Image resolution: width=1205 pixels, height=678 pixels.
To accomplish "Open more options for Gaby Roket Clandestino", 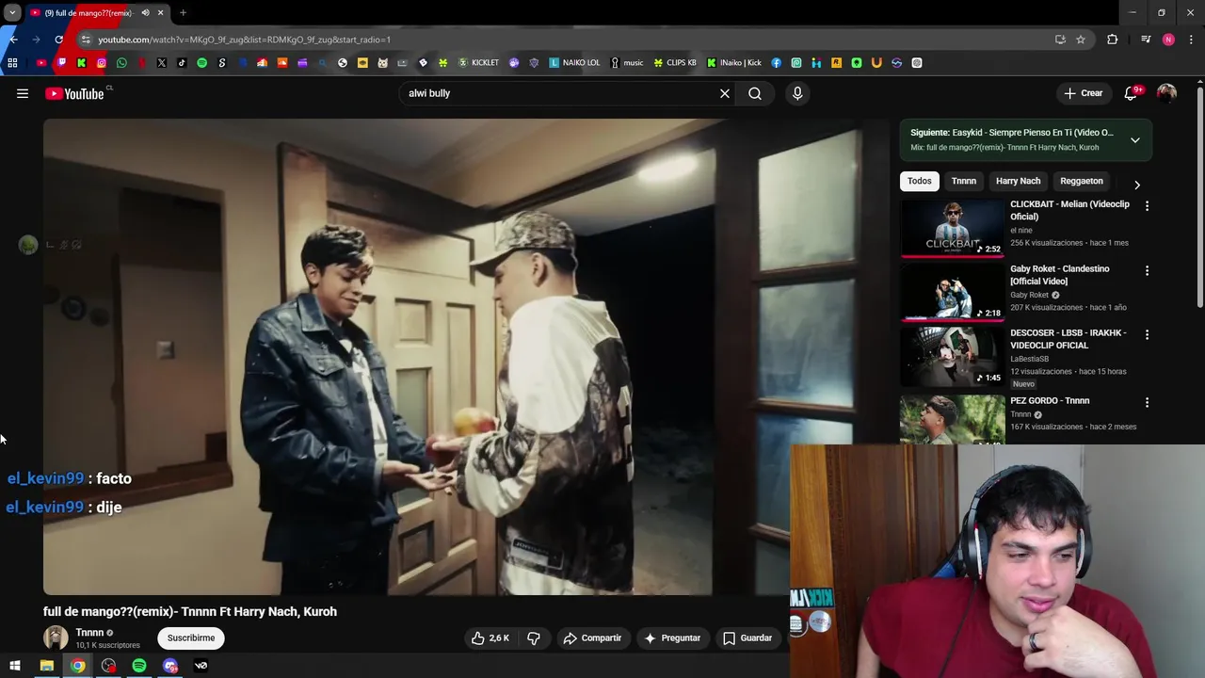I will [x=1147, y=270].
